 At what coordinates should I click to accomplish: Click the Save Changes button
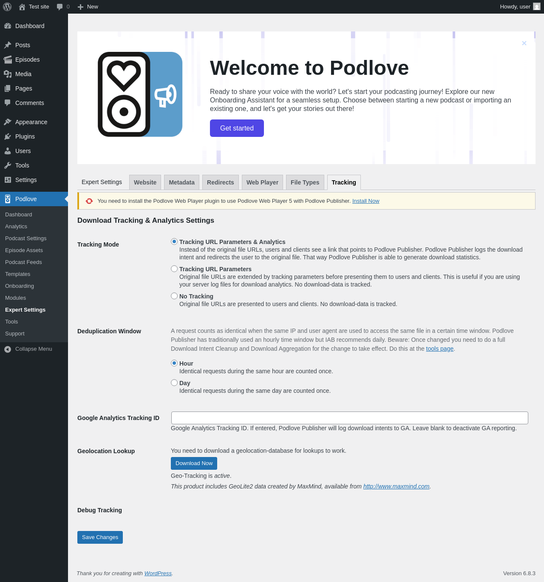pyautogui.click(x=100, y=537)
